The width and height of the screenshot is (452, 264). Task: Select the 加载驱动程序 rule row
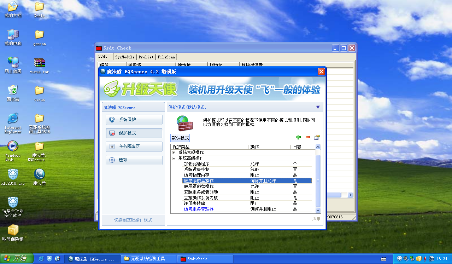pyautogui.click(x=247, y=164)
